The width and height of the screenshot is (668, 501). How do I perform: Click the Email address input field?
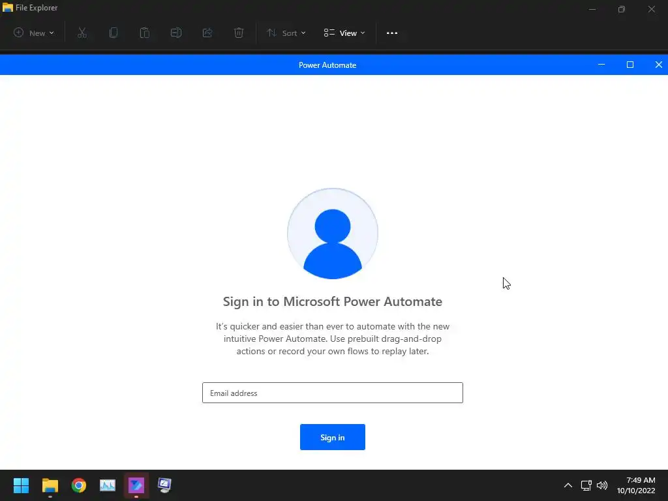tap(332, 393)
